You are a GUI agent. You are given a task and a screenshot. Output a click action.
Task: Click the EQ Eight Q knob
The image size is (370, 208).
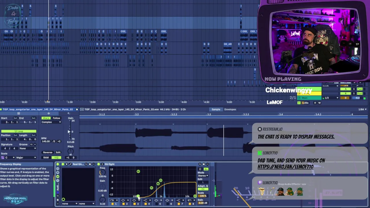(103, 200)
